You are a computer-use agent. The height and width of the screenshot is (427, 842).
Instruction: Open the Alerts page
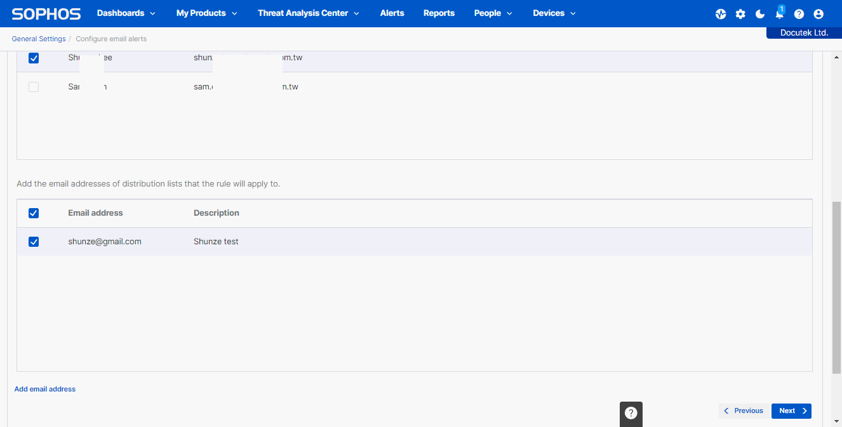pos(392,13)
